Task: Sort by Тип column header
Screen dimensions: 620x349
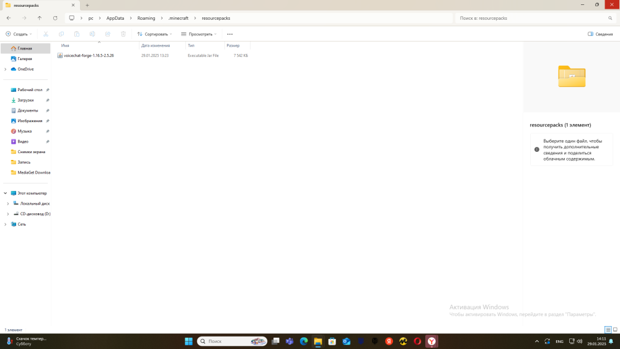Action: 205,45
